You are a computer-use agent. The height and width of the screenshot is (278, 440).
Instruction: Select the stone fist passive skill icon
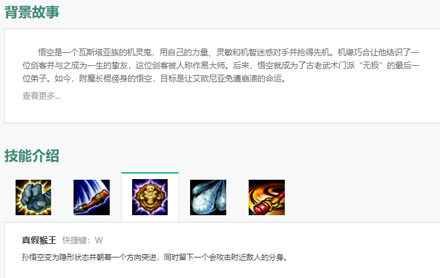click(34, 197)
